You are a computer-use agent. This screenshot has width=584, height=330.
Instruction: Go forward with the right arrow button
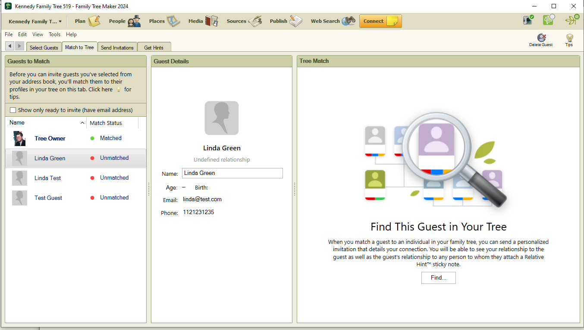[x=20, y=46]
